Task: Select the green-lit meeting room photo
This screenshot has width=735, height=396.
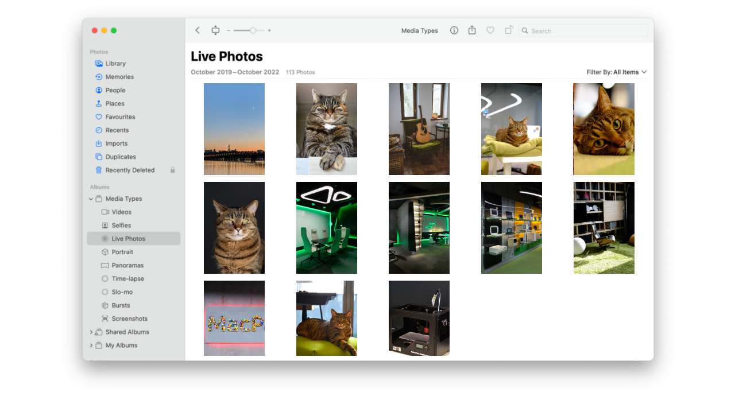Action: pos(327,228)
